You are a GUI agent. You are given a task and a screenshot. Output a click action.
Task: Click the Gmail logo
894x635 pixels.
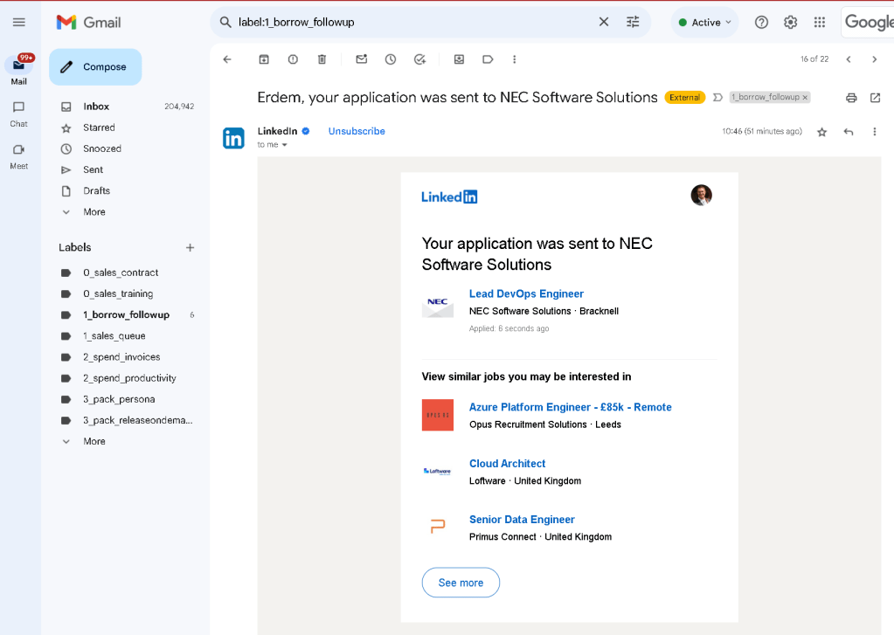tap(88, 22)
